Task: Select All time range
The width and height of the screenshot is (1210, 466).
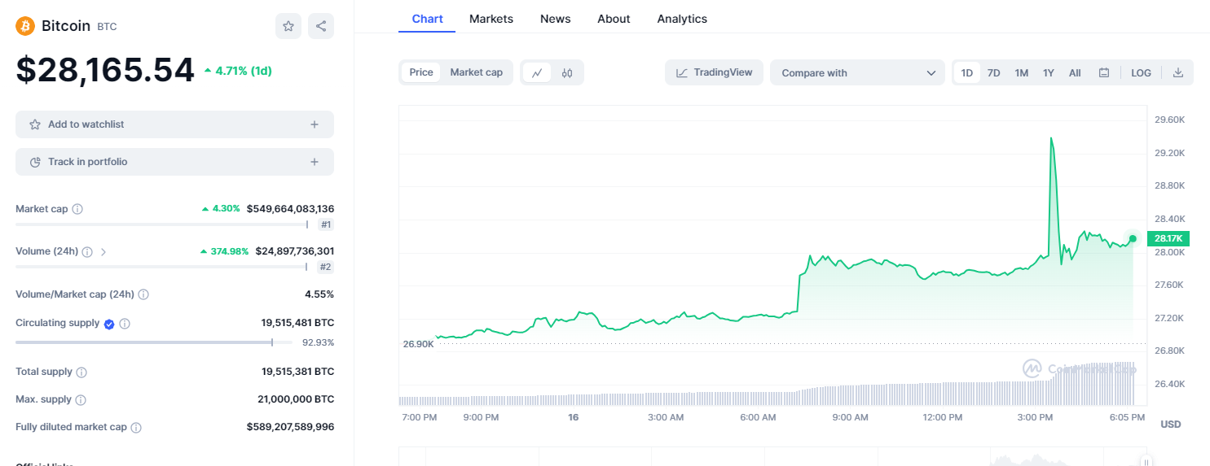Action: click(x=1075, y=72)
